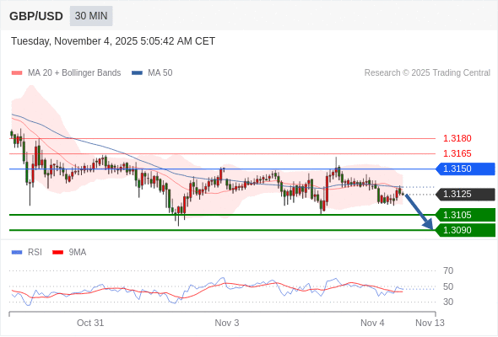This screenshot has height=337, width=498.
Task: Click the green 1.3105 support tag
Action: (465, 215)
